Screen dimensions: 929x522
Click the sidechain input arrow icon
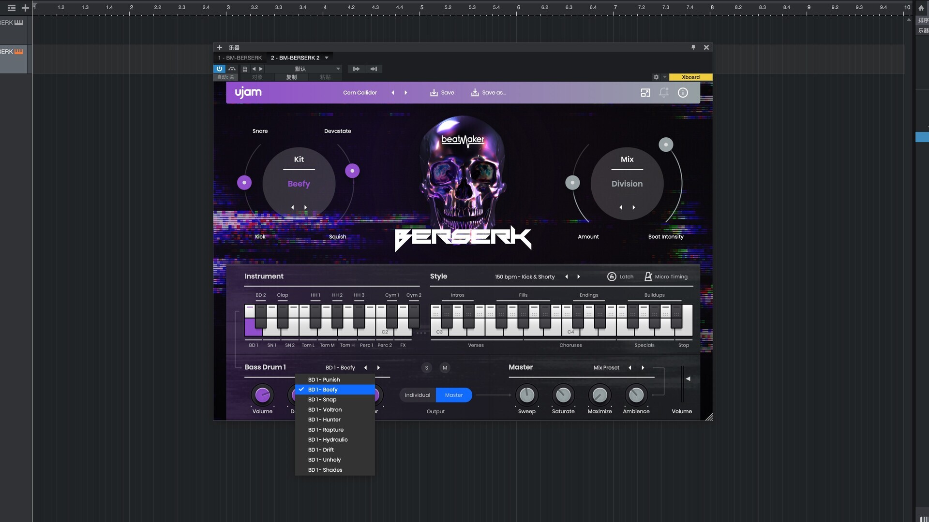tap(356, 69)
